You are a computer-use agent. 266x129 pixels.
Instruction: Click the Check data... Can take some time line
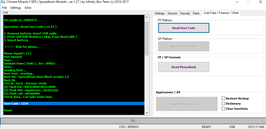[x=28, y=97]
